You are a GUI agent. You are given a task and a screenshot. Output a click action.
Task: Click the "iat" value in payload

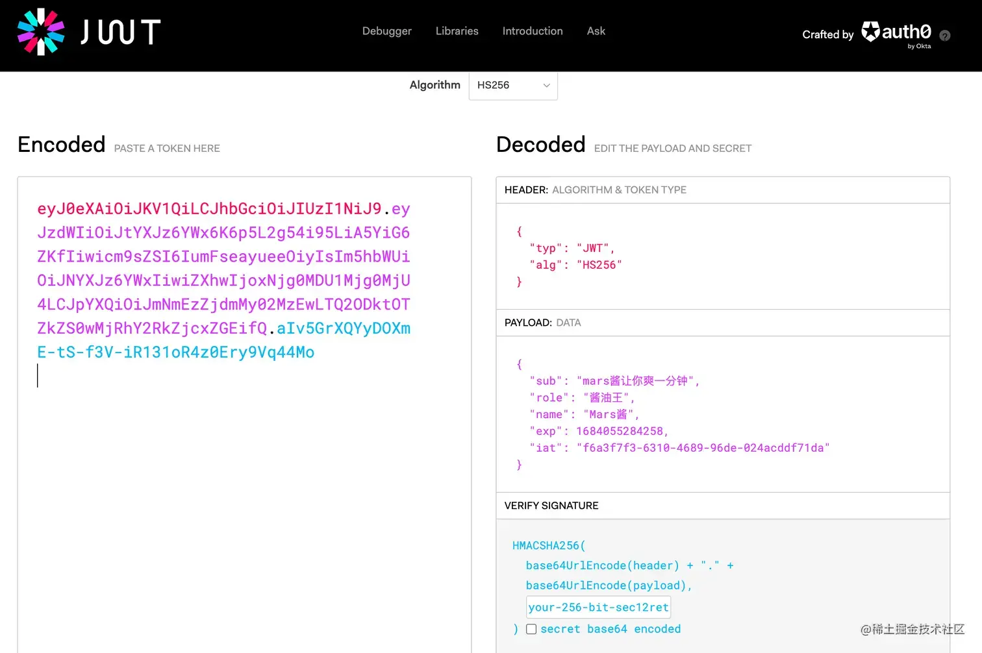click(x=703, y=448)
